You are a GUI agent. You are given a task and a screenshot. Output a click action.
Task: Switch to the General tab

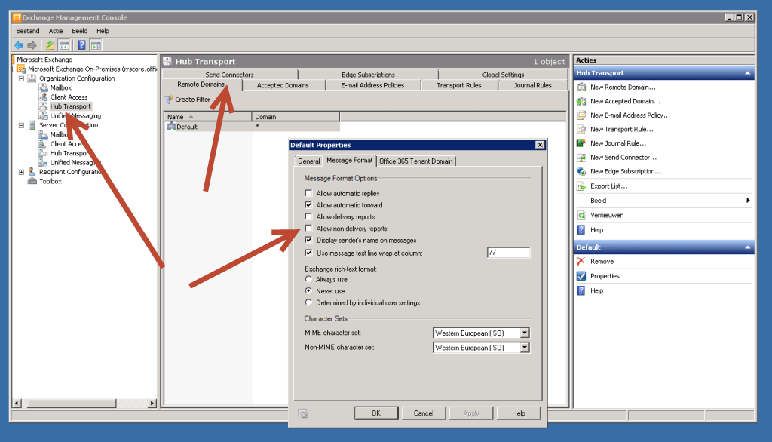308,161
